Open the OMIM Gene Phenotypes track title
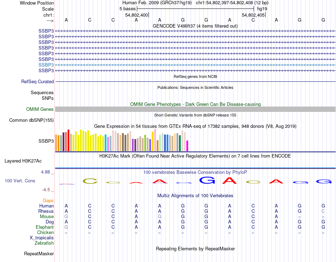The image size is (336, 262). [x=195, y=104]
